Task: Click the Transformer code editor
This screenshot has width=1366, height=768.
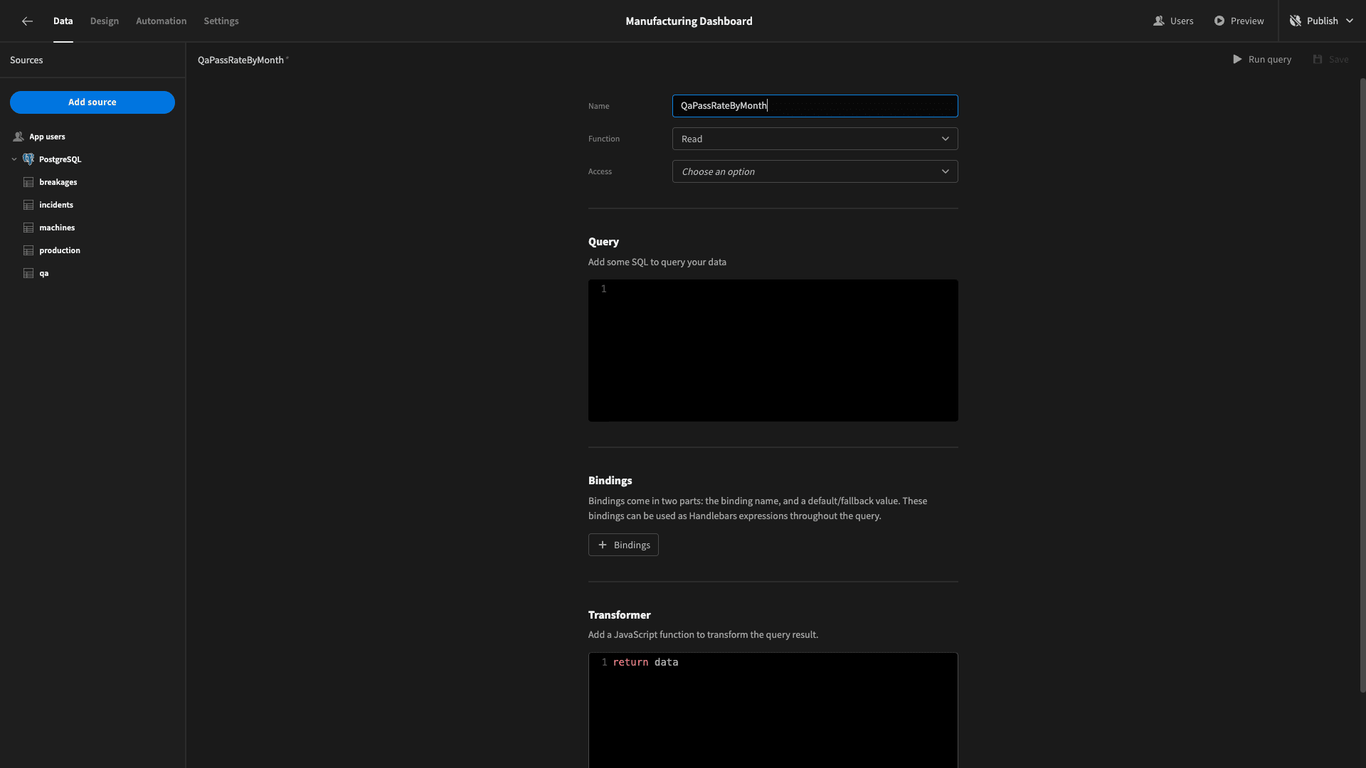Action: (773, 710)
